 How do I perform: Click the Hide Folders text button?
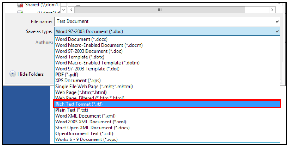point(31,74)
